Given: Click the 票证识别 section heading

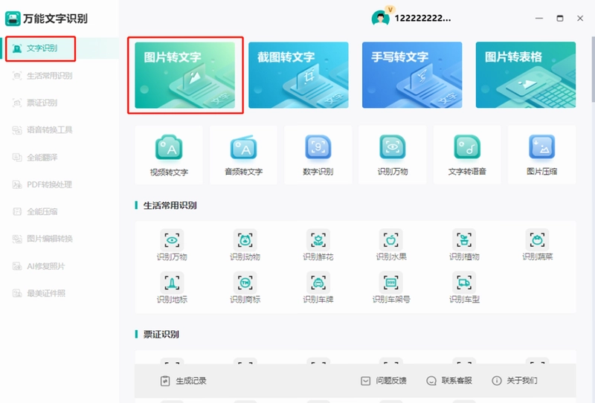Looking at the screenshot, I should [161, 335].
